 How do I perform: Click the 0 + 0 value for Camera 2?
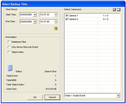click(106, 19)
